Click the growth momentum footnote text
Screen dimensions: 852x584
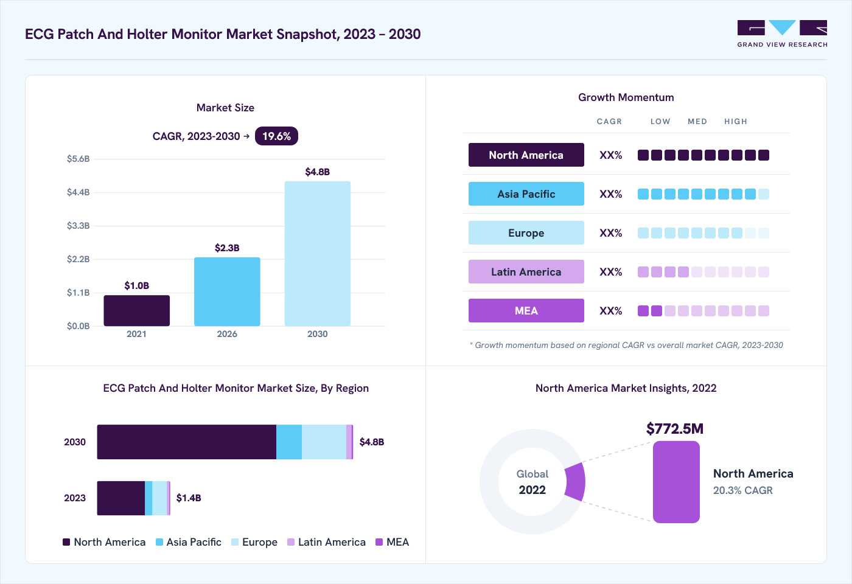(x=626, y=345)
